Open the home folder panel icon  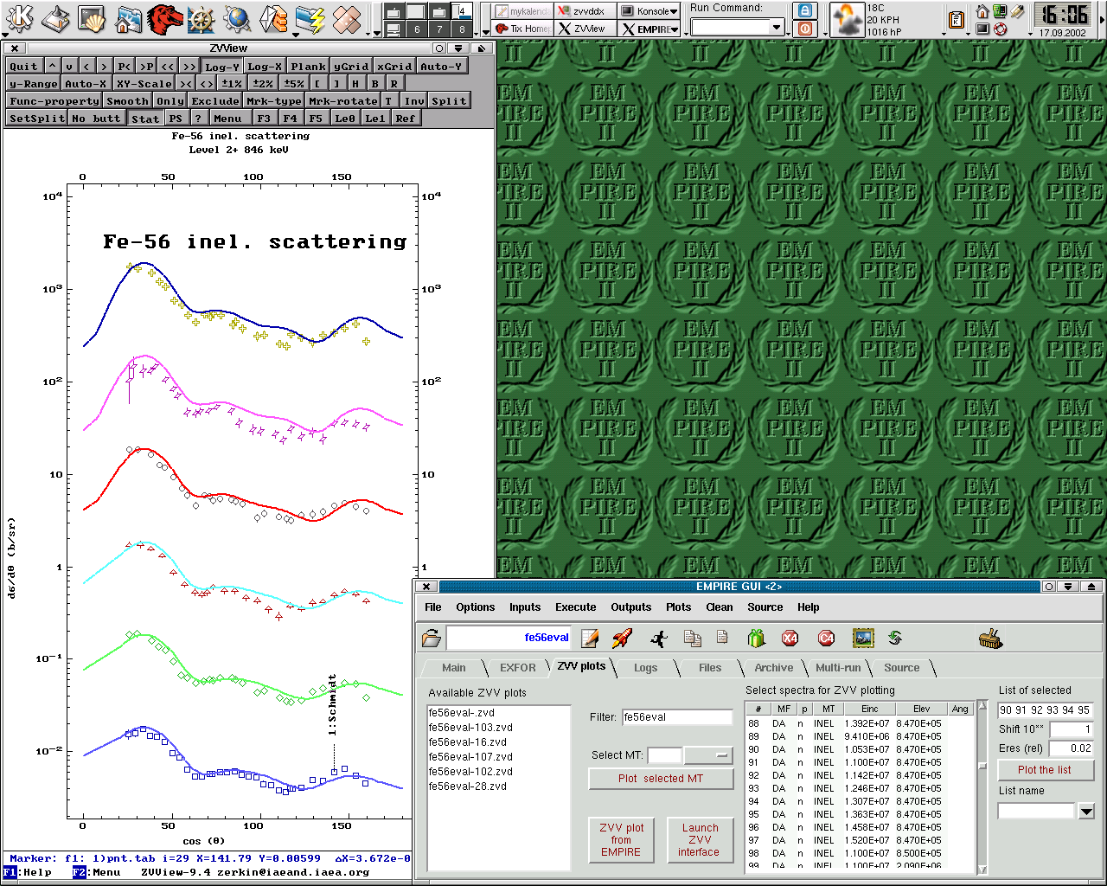[128, 18]
